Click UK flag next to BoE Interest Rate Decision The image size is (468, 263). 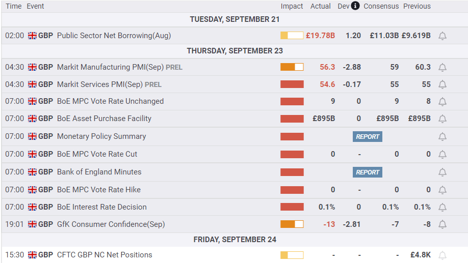(x=32, y=207)
